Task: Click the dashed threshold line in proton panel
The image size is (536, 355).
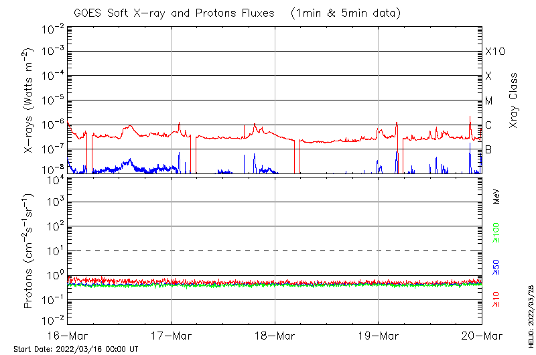Action: click(275, 251)
